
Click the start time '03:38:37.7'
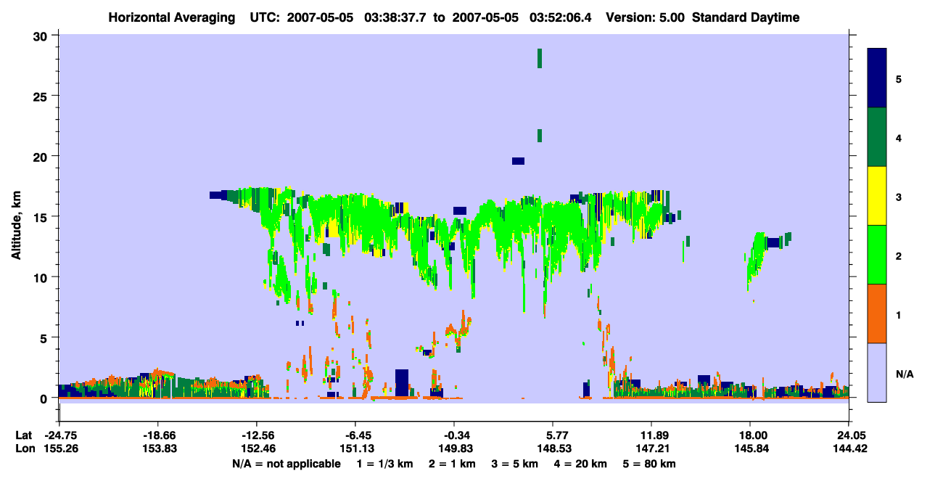pyautogui.click(x=394, y=17)
